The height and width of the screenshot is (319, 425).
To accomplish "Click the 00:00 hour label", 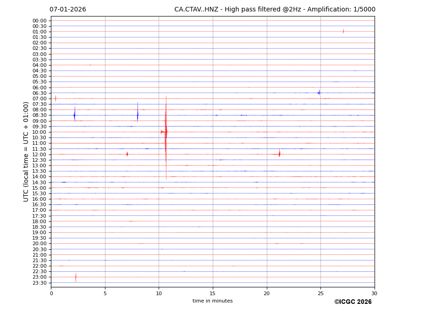I will coord(39,21).
